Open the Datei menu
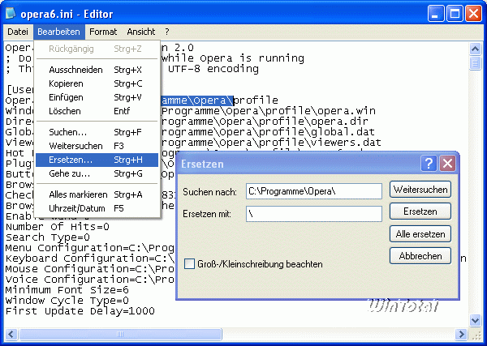This screenshot has width=487, height=346. pos(18,32)
